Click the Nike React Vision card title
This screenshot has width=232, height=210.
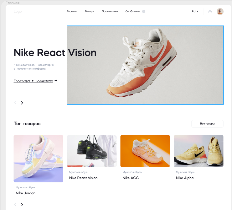click(x=83, y=178)
